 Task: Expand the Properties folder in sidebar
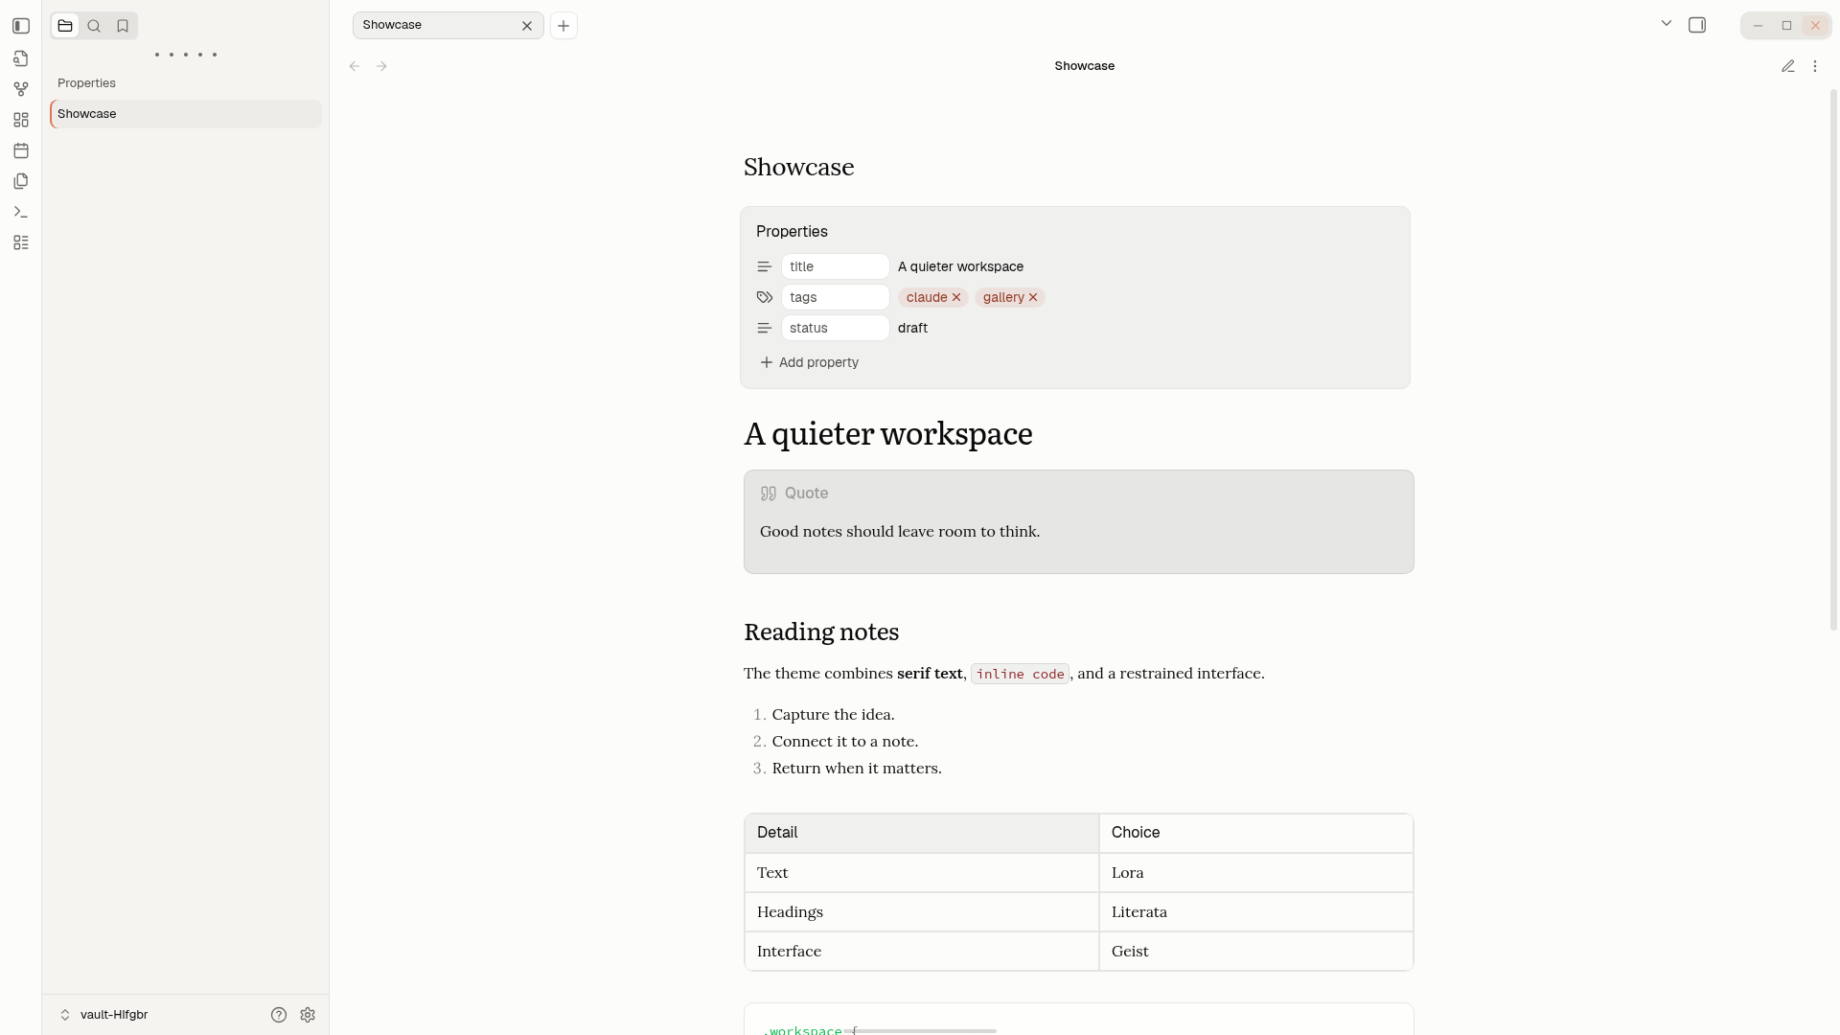coord(186,83)
